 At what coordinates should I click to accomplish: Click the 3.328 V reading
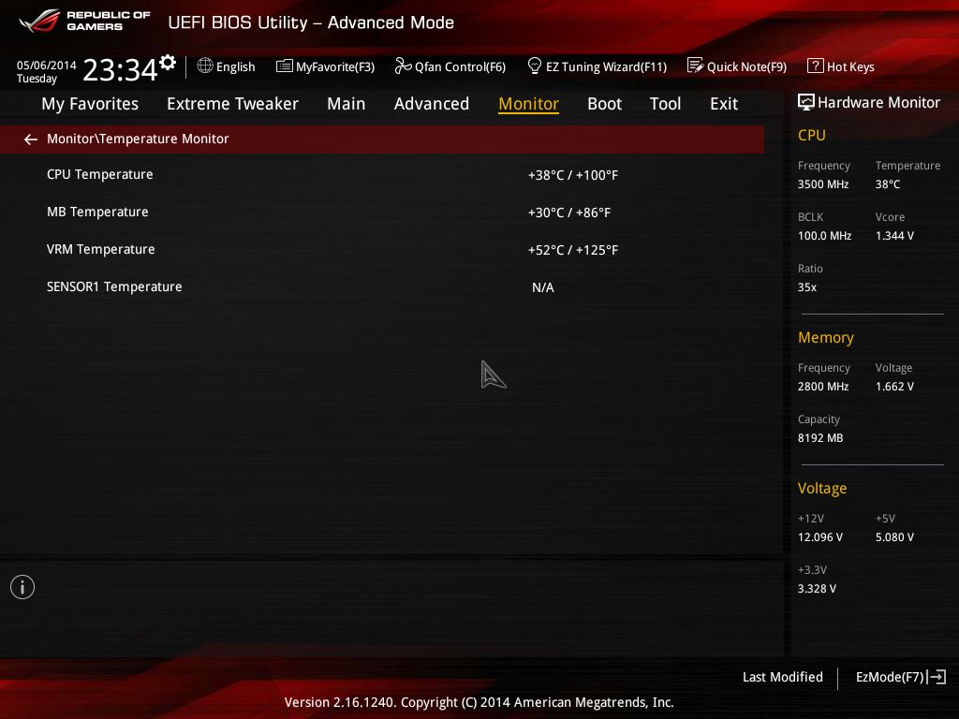pyautogui.click(x=817, y=588)
